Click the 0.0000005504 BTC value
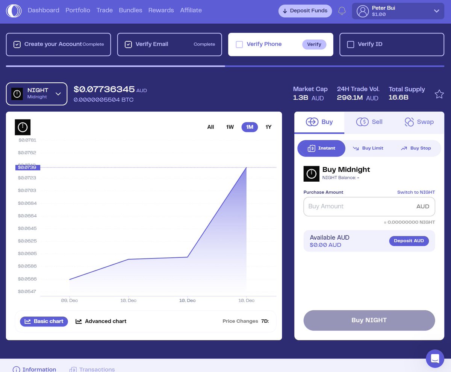 point(103,100)
